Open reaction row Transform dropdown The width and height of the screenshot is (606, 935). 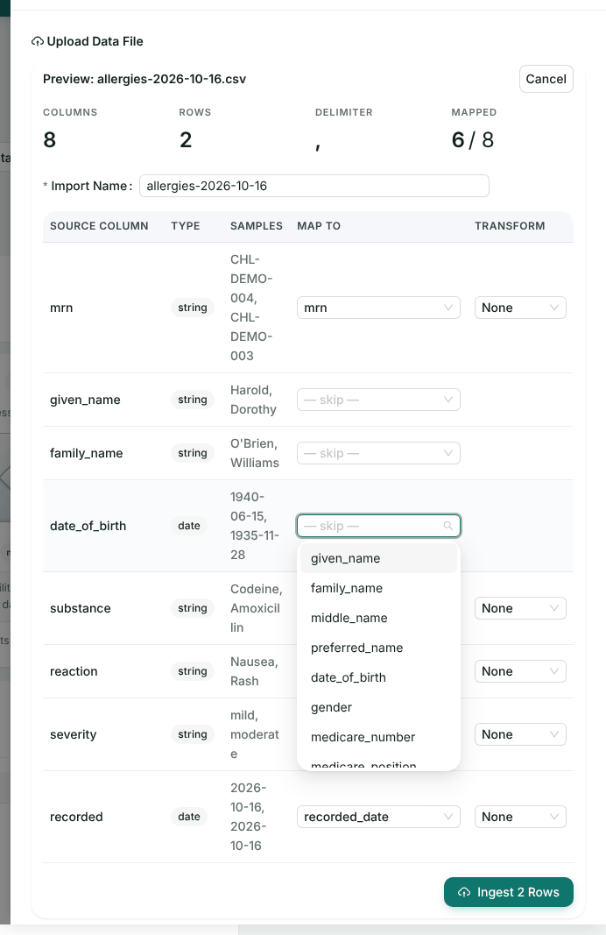(520, 671)
